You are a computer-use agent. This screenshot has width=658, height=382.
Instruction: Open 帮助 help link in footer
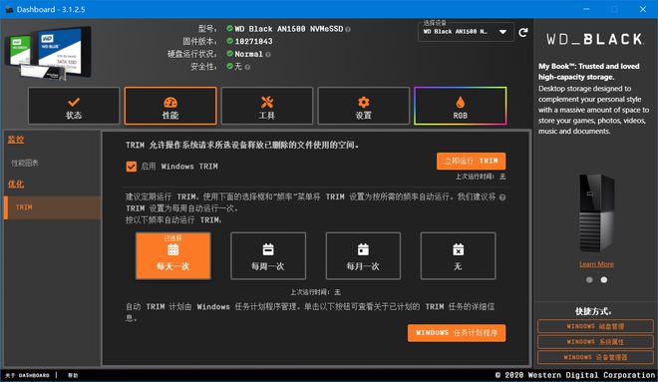point(73,375)
